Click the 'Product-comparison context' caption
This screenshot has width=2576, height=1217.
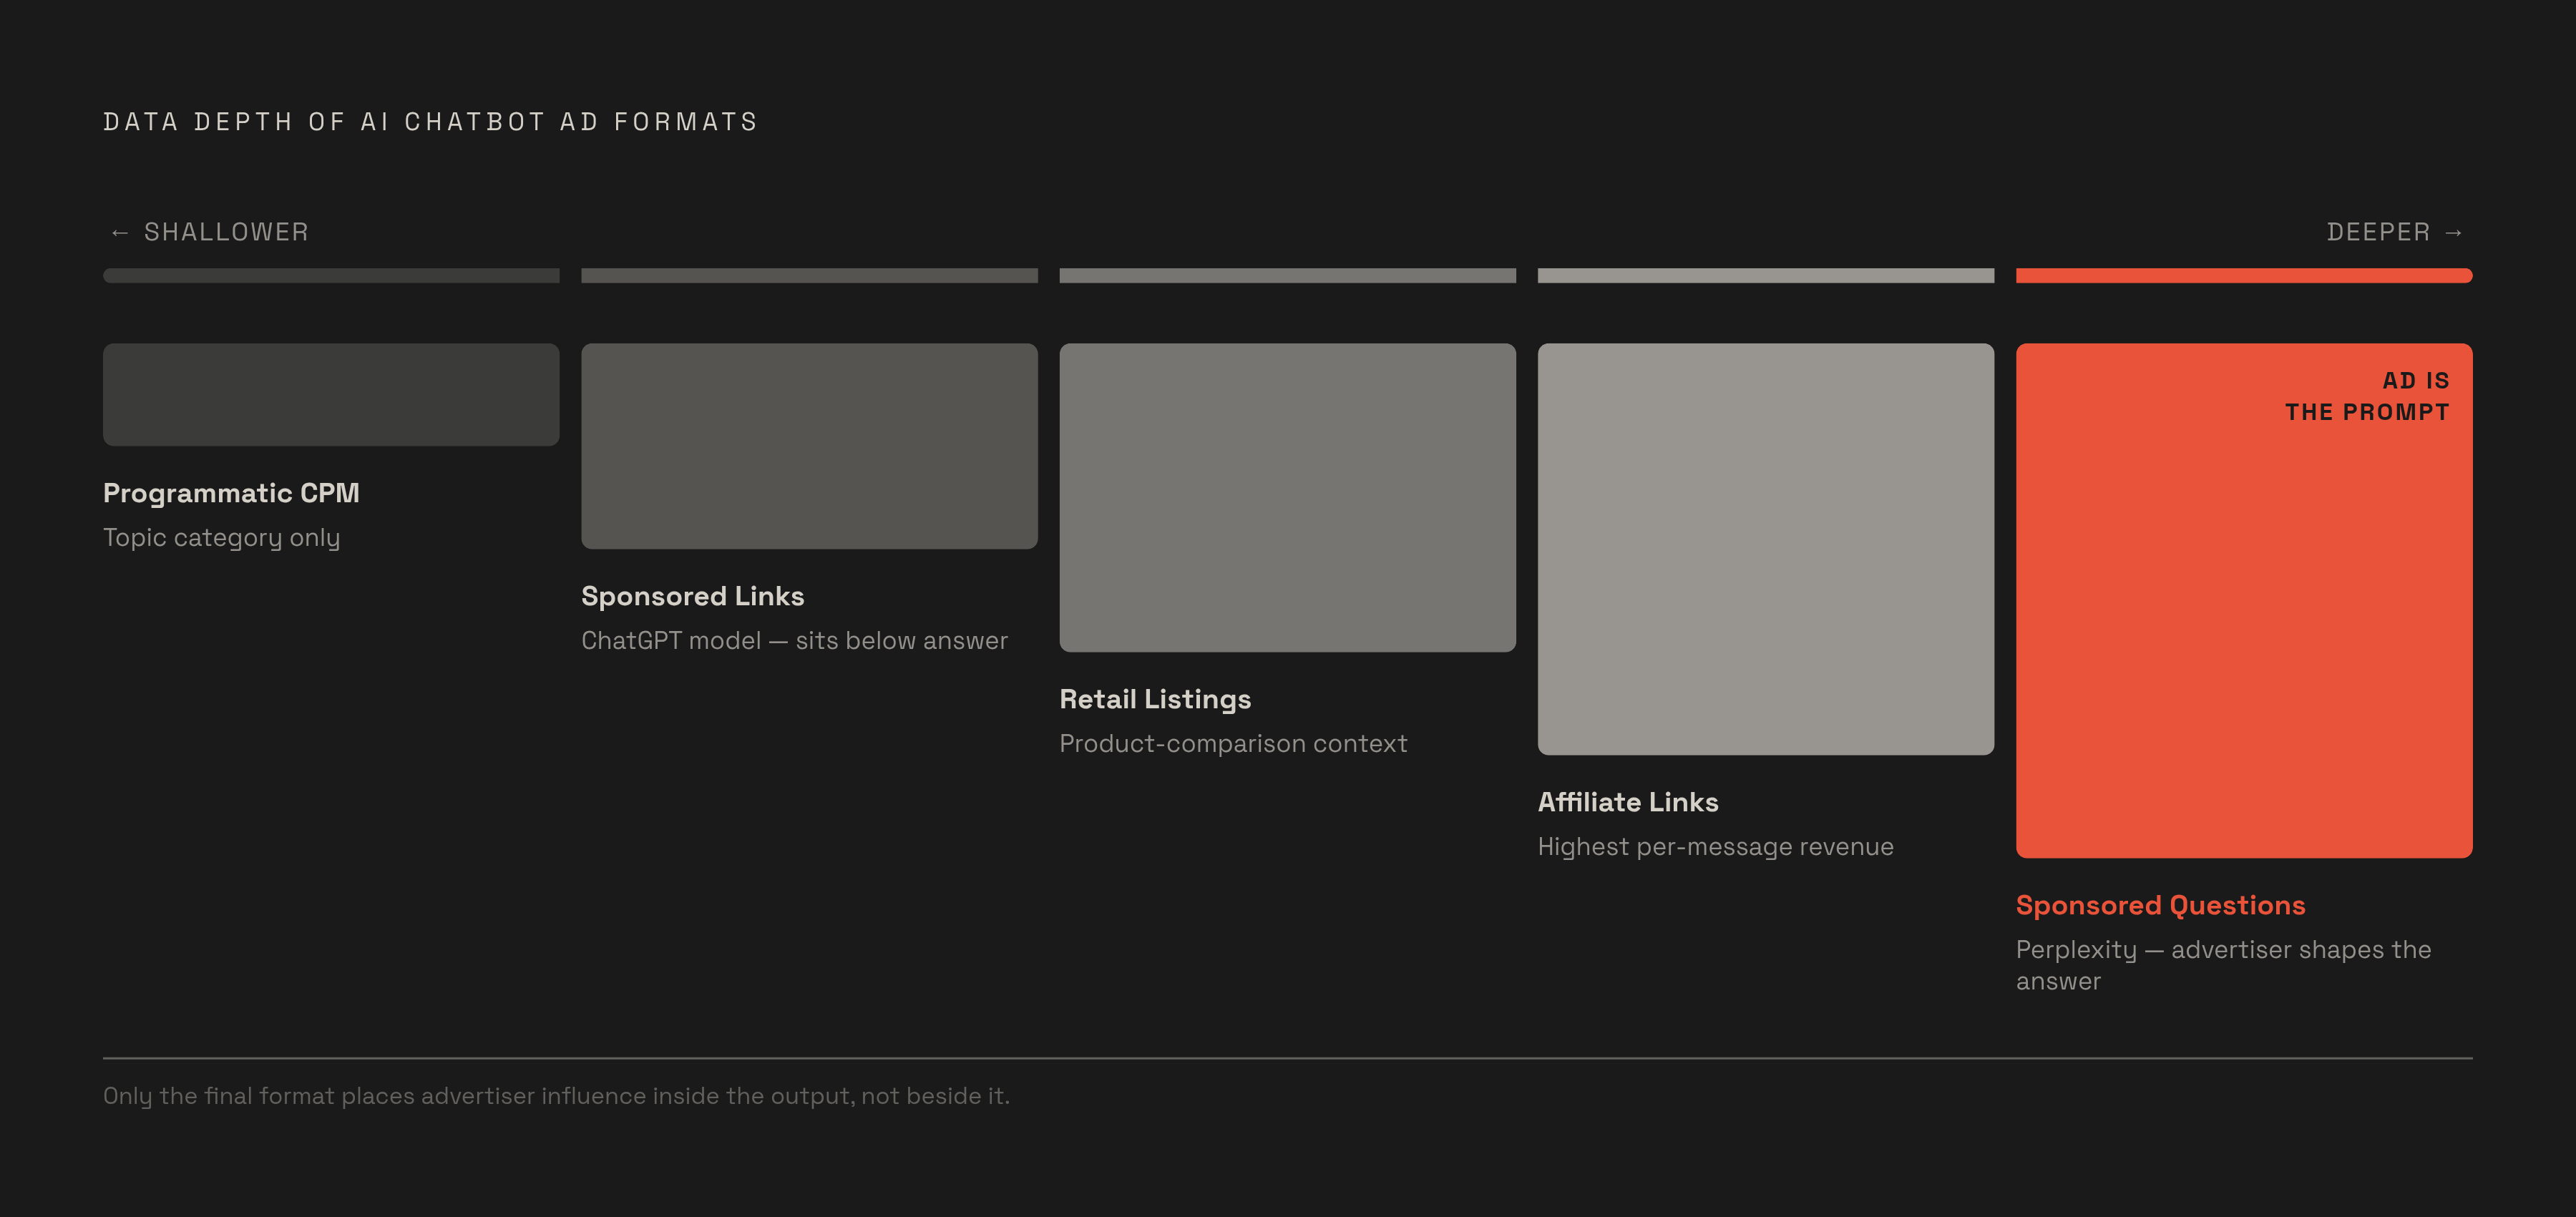pyautogui.click(x=1233, y=744)
